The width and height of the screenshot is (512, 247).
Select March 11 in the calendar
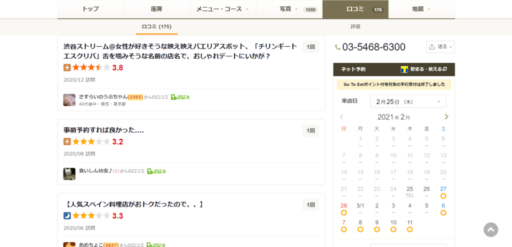pyautogui.click(x=410, y=225)
